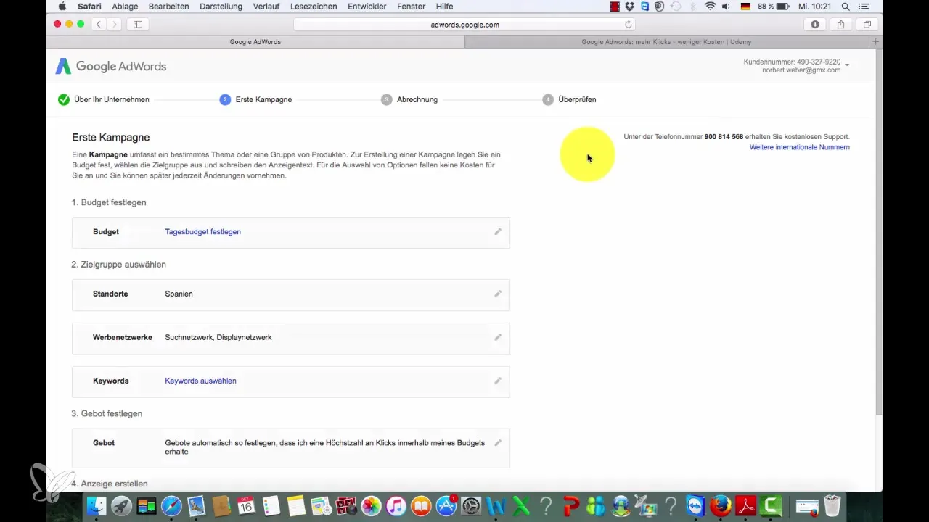
Task: Open iTunes from the Dock
Action: click(x=396, y=505)
